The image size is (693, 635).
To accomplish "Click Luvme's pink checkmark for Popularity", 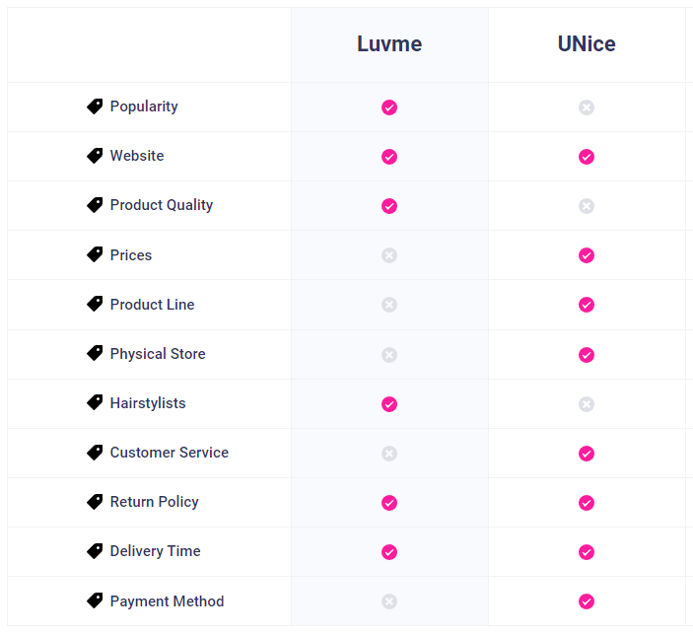I will tap(389, 107).
